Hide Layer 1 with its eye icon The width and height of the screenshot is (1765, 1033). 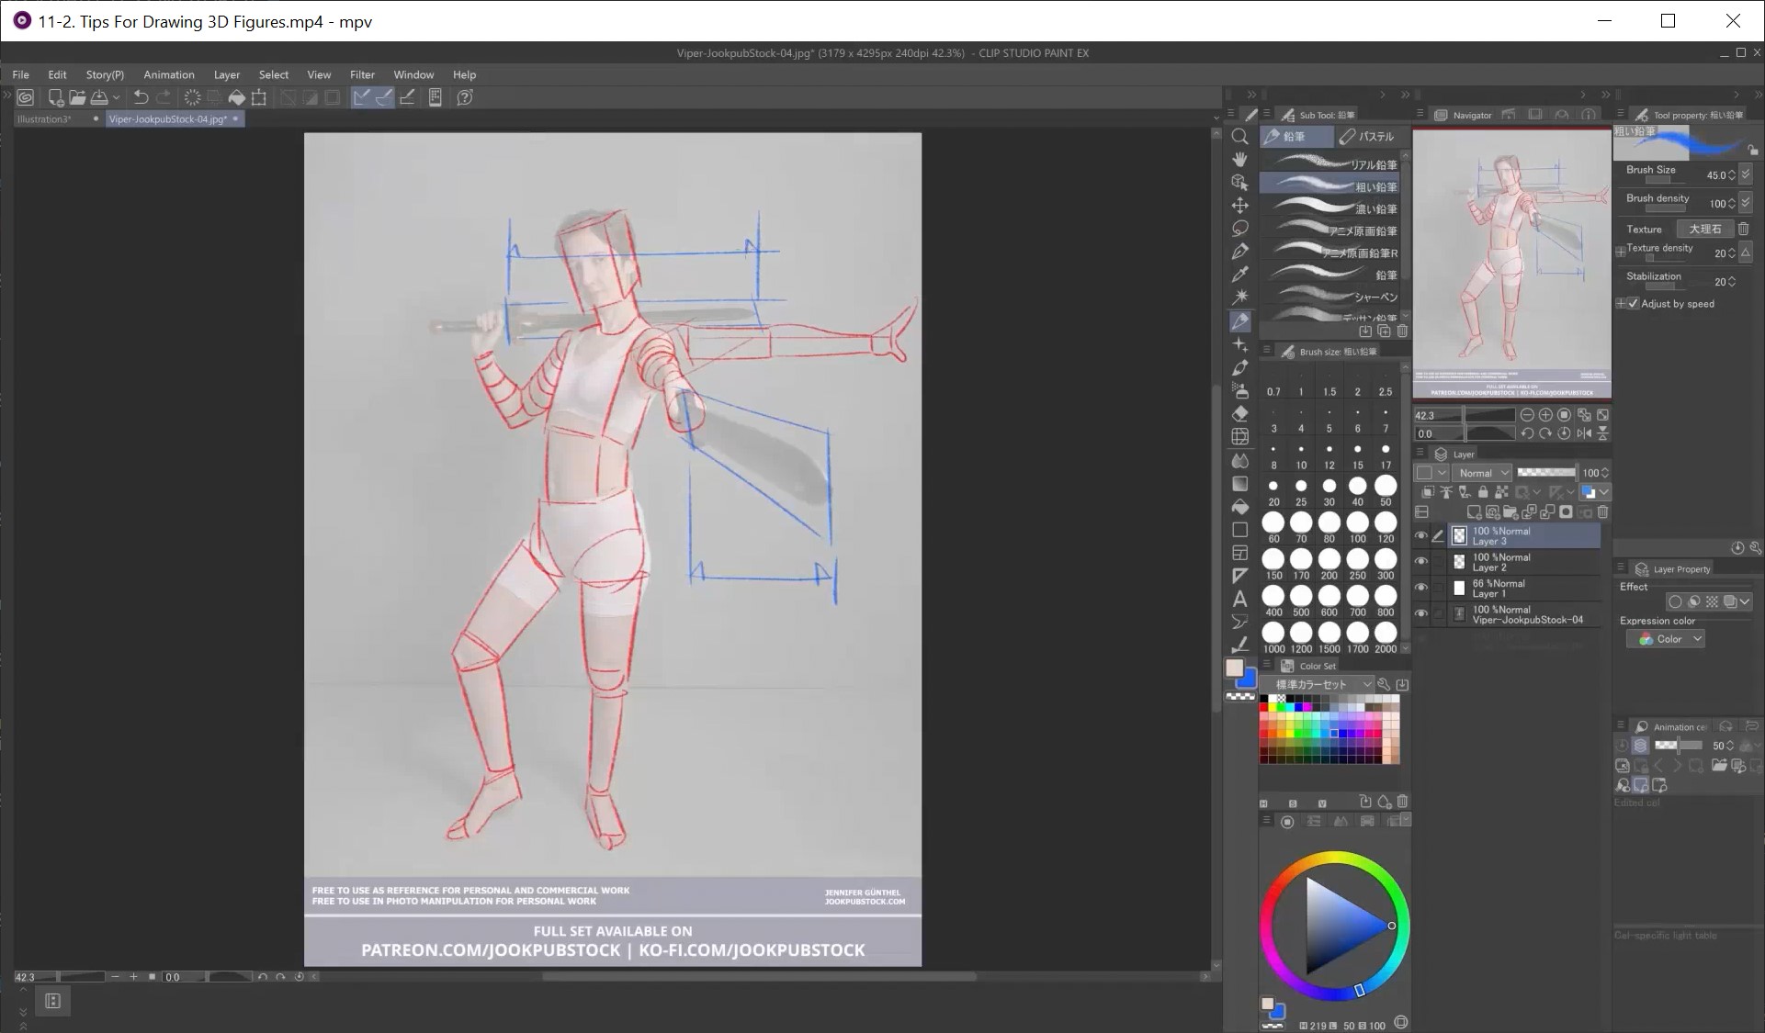(1421, 588)
